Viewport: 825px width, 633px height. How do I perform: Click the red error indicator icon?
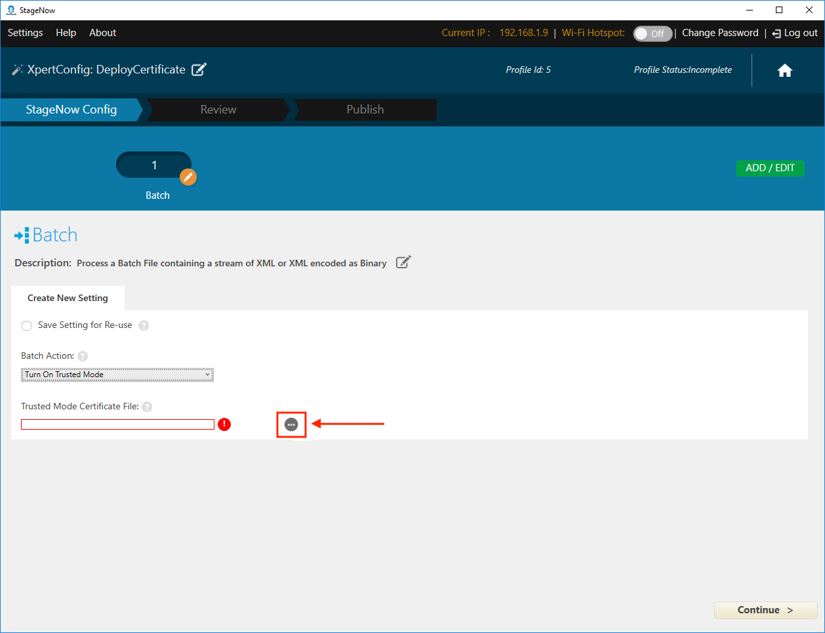click(224, 424)
